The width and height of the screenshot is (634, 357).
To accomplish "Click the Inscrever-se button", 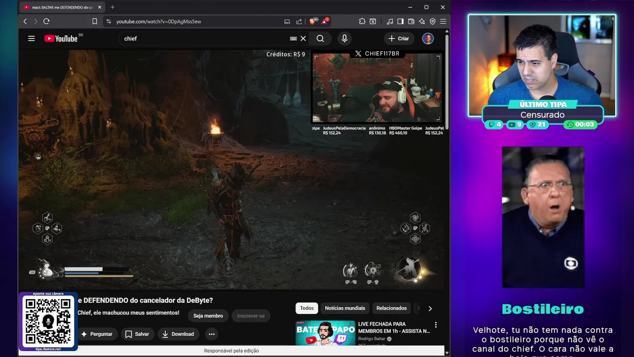I will (251, 316).
